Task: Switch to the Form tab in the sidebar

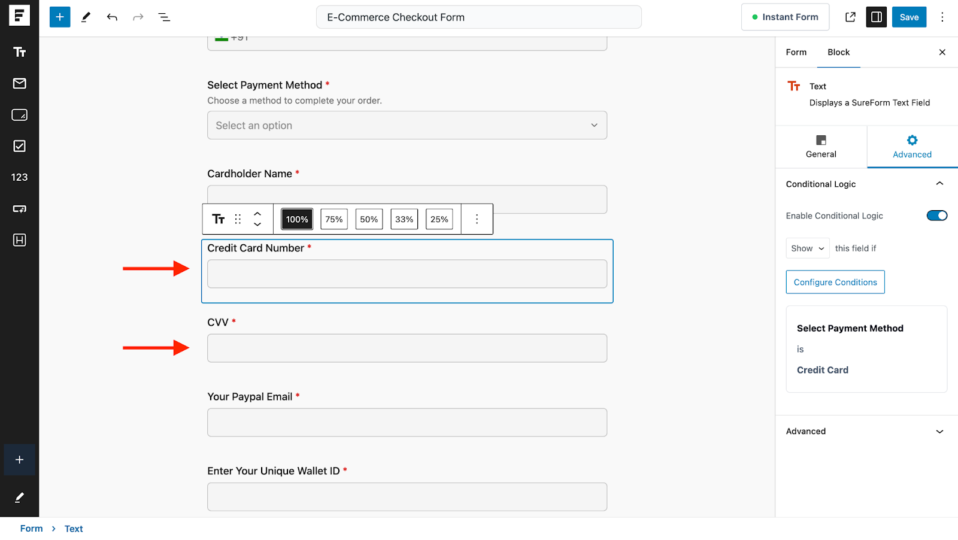Action: click(x=795, y=53)
